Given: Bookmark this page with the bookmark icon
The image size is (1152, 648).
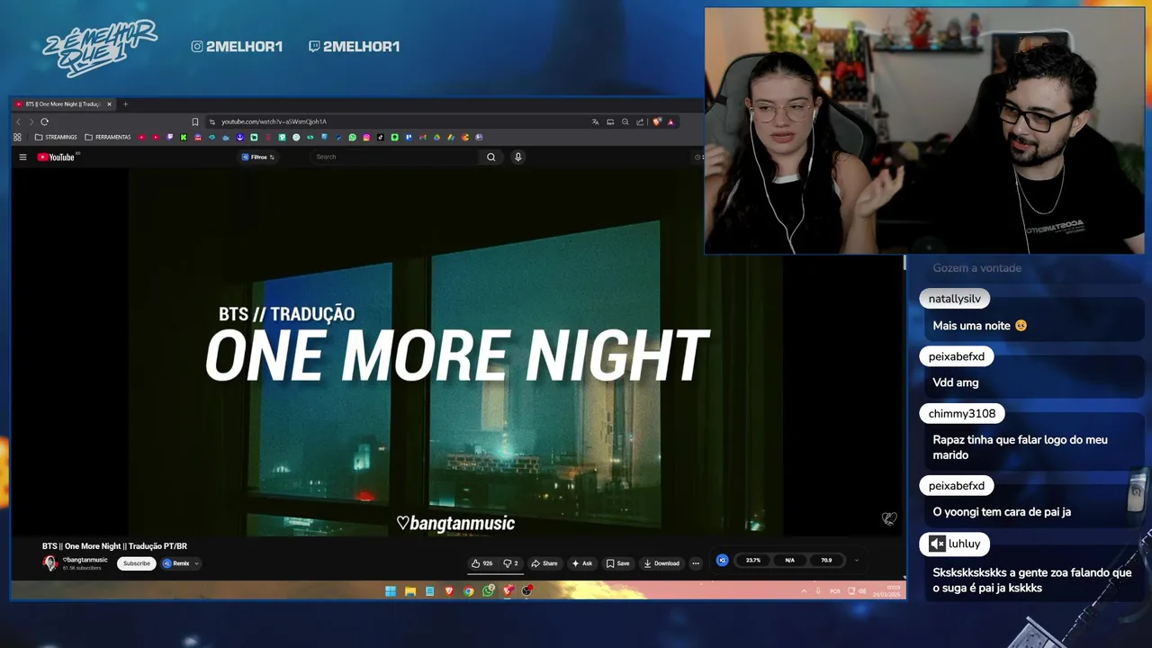Looking at the screenshot, I should (x=194, y=121).
